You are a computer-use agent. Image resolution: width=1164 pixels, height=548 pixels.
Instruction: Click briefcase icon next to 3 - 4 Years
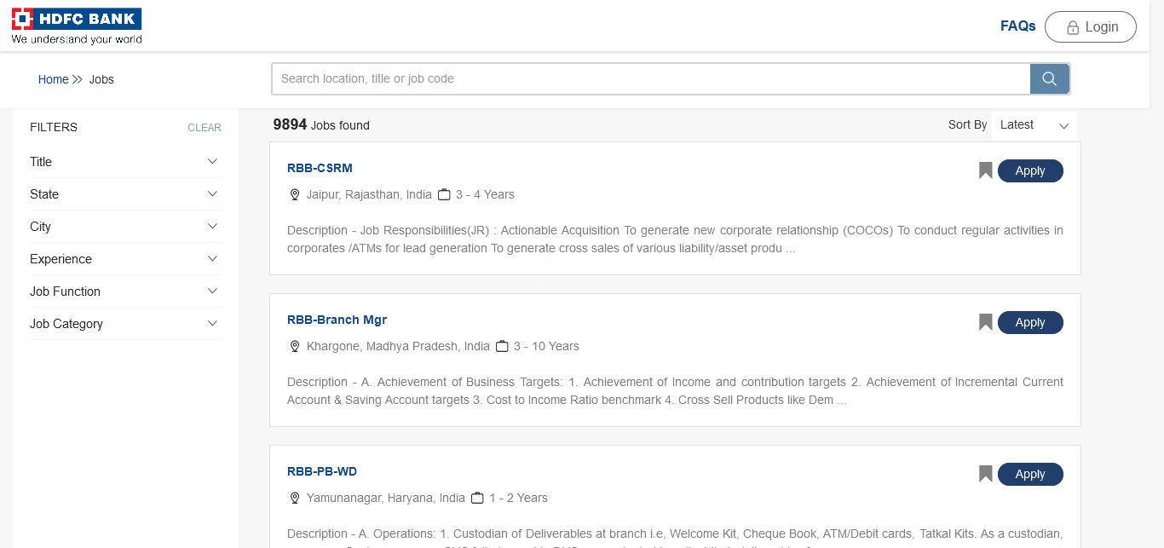pyautogui.click(x=444, y=194)
